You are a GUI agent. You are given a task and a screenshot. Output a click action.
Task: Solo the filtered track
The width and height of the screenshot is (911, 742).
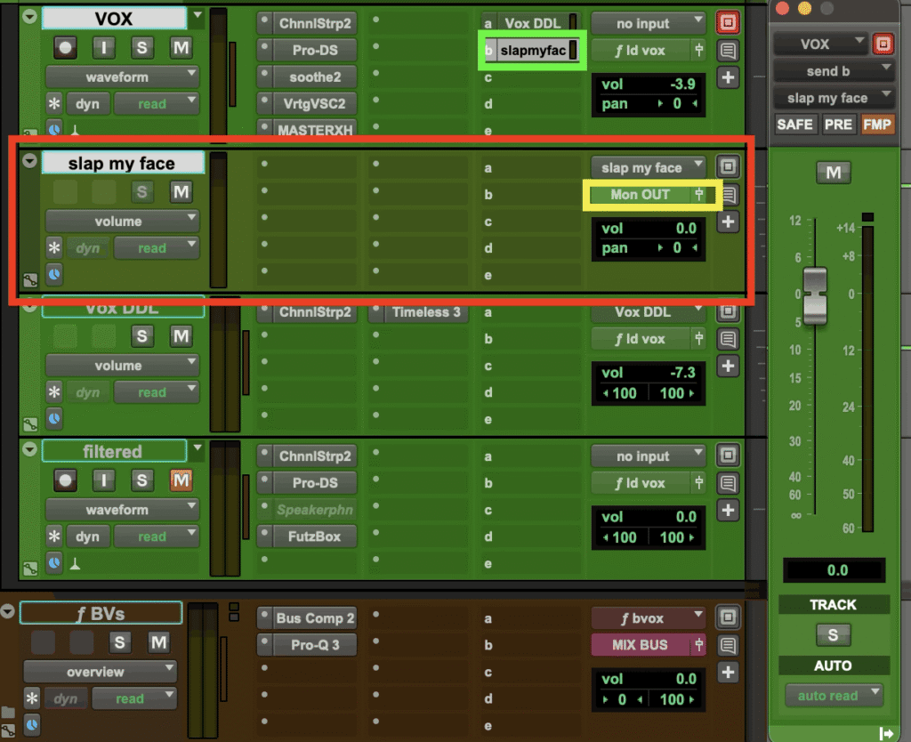pyautogui.click(x=141, y=480)
